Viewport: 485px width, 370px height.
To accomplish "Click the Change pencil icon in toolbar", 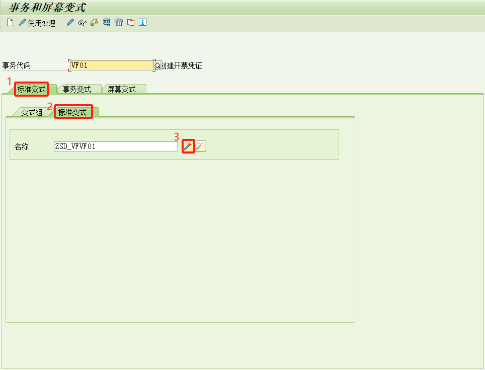I will coord(70,22).
